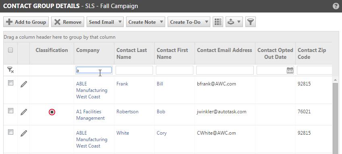Edit Bill Frank row with pencil icon
Viewport: 342px width, 154px height.
tap(24, 84)
